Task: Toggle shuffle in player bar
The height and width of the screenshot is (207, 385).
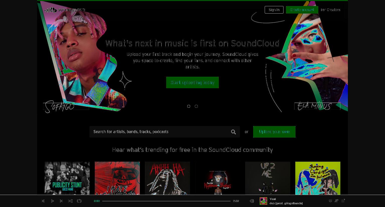Action: [x=70, y=201]
